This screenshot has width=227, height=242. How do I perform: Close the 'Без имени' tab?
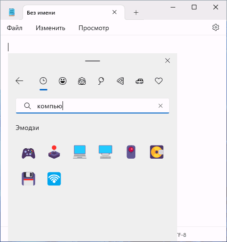pos(115,12)
